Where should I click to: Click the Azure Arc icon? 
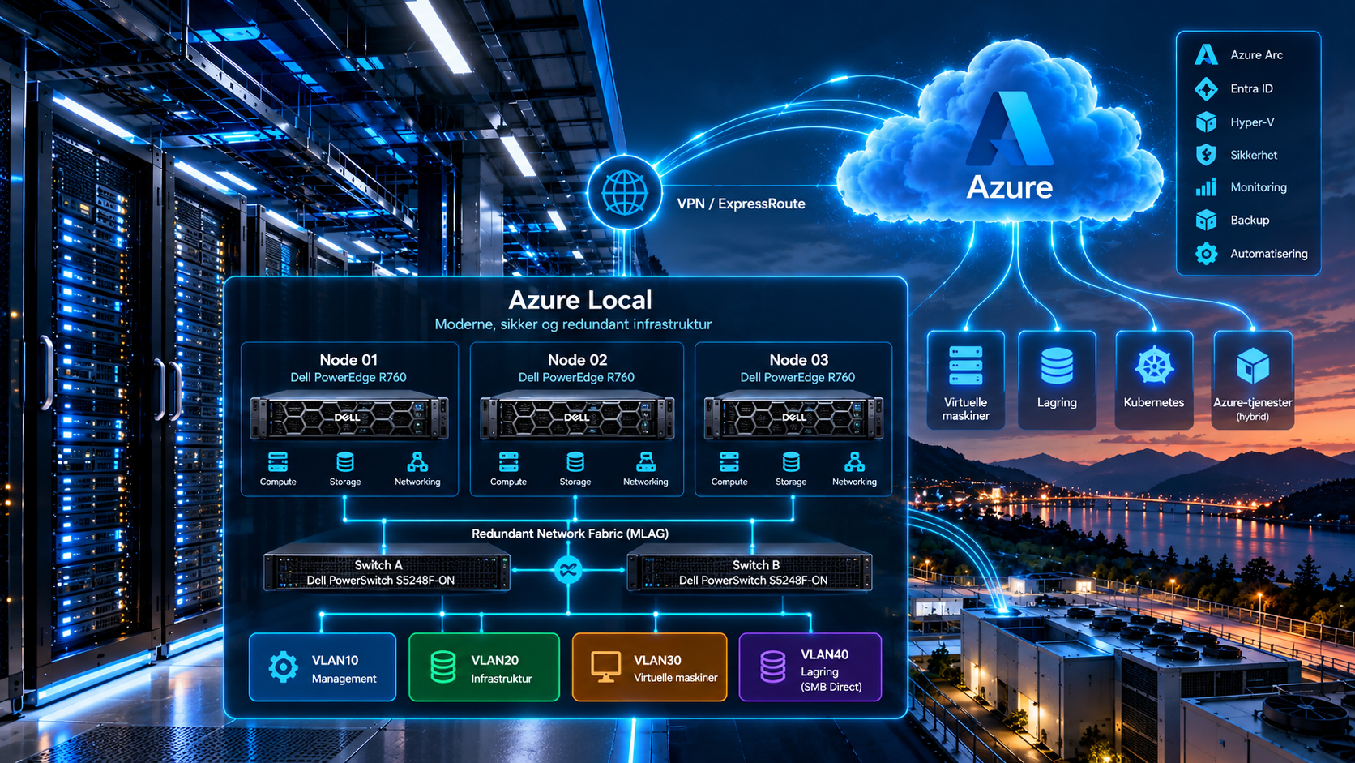1206,55
